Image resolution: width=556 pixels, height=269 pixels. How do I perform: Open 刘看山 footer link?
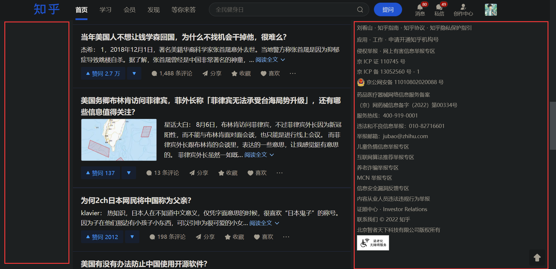click(x=365, y=28)
